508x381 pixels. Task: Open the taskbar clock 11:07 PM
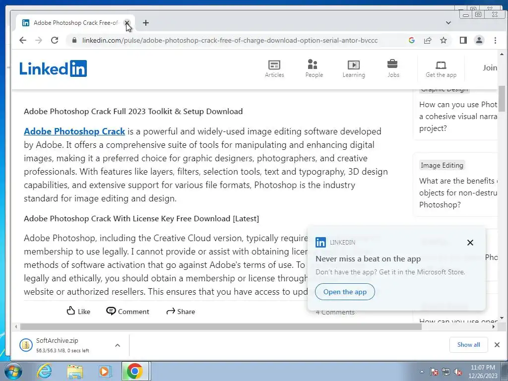[483, 372]
